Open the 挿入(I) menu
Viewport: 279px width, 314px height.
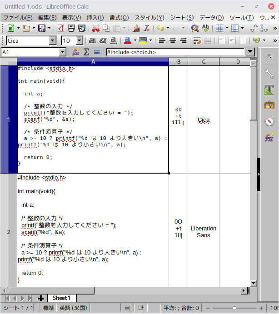pyautogui.click(x=95, y=18)
